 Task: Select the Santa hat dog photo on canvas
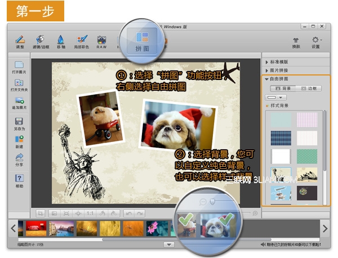[178, 125]
